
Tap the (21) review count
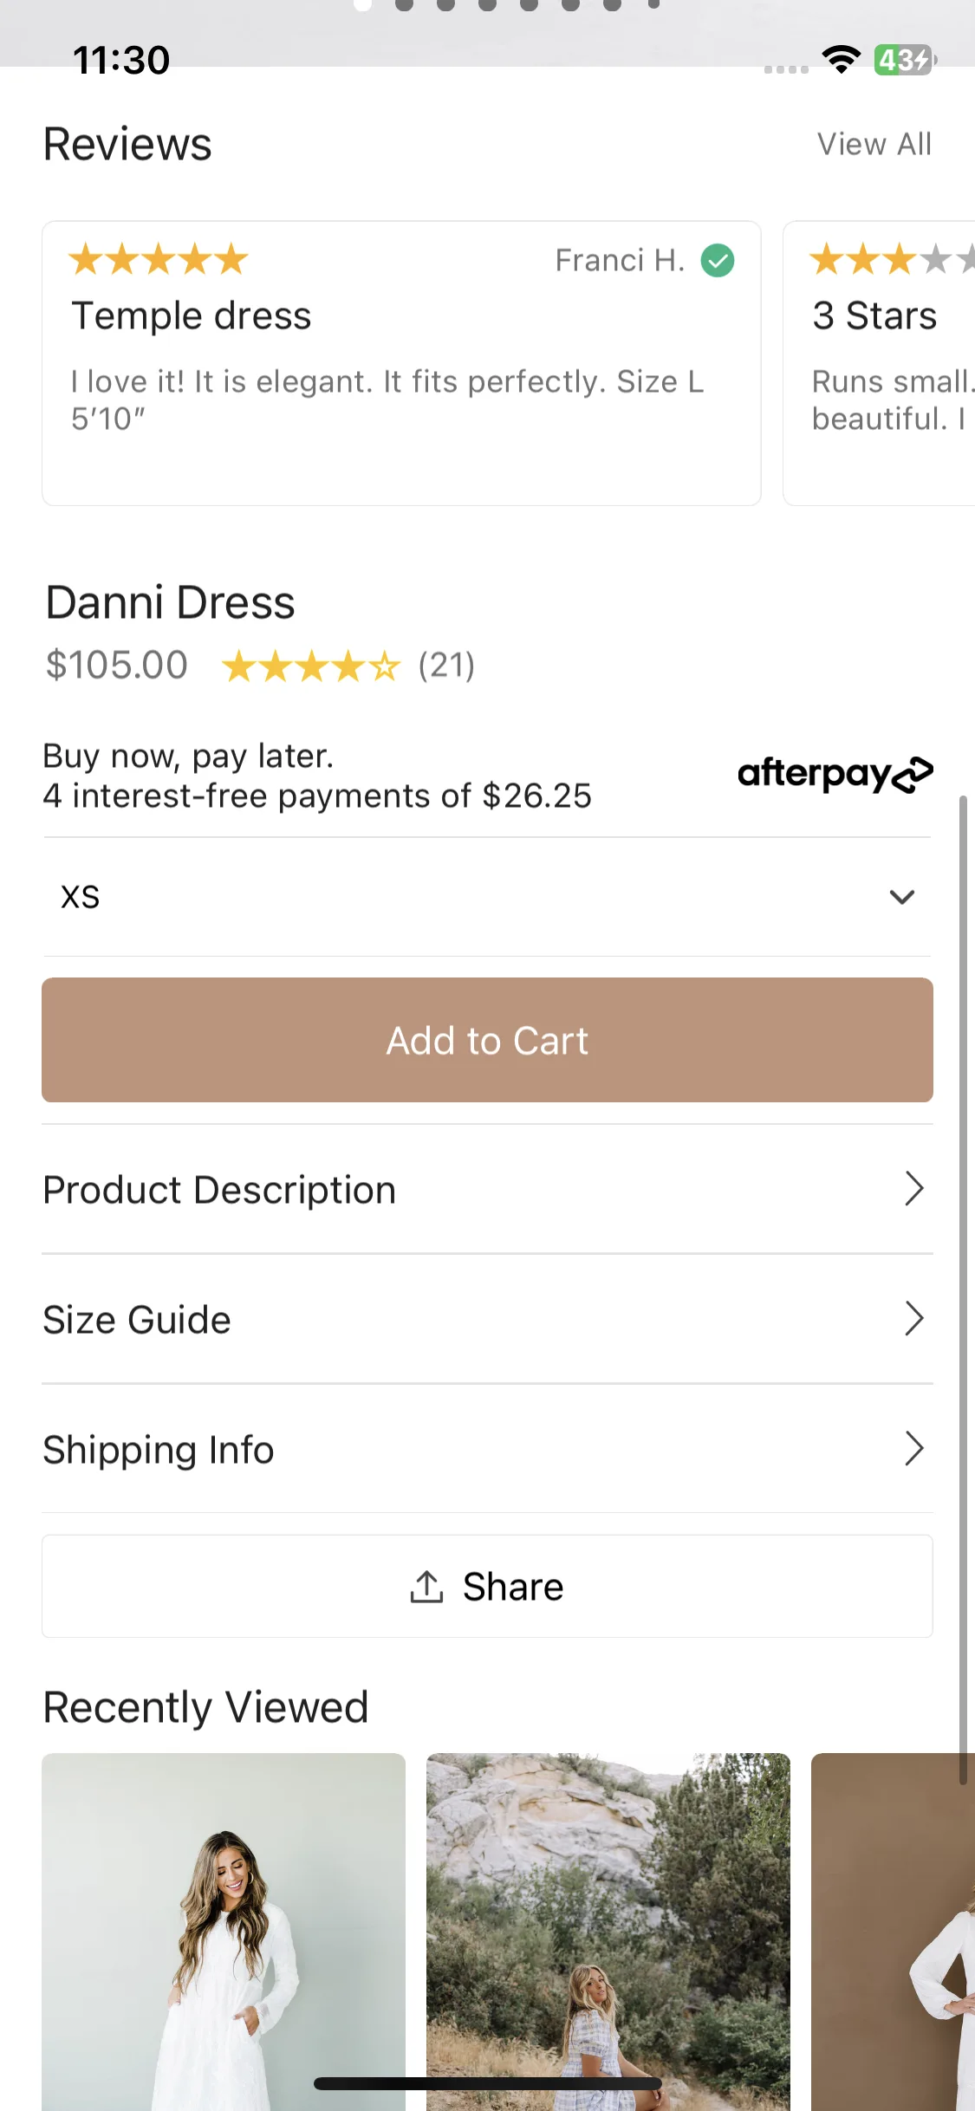coord(446,666)
